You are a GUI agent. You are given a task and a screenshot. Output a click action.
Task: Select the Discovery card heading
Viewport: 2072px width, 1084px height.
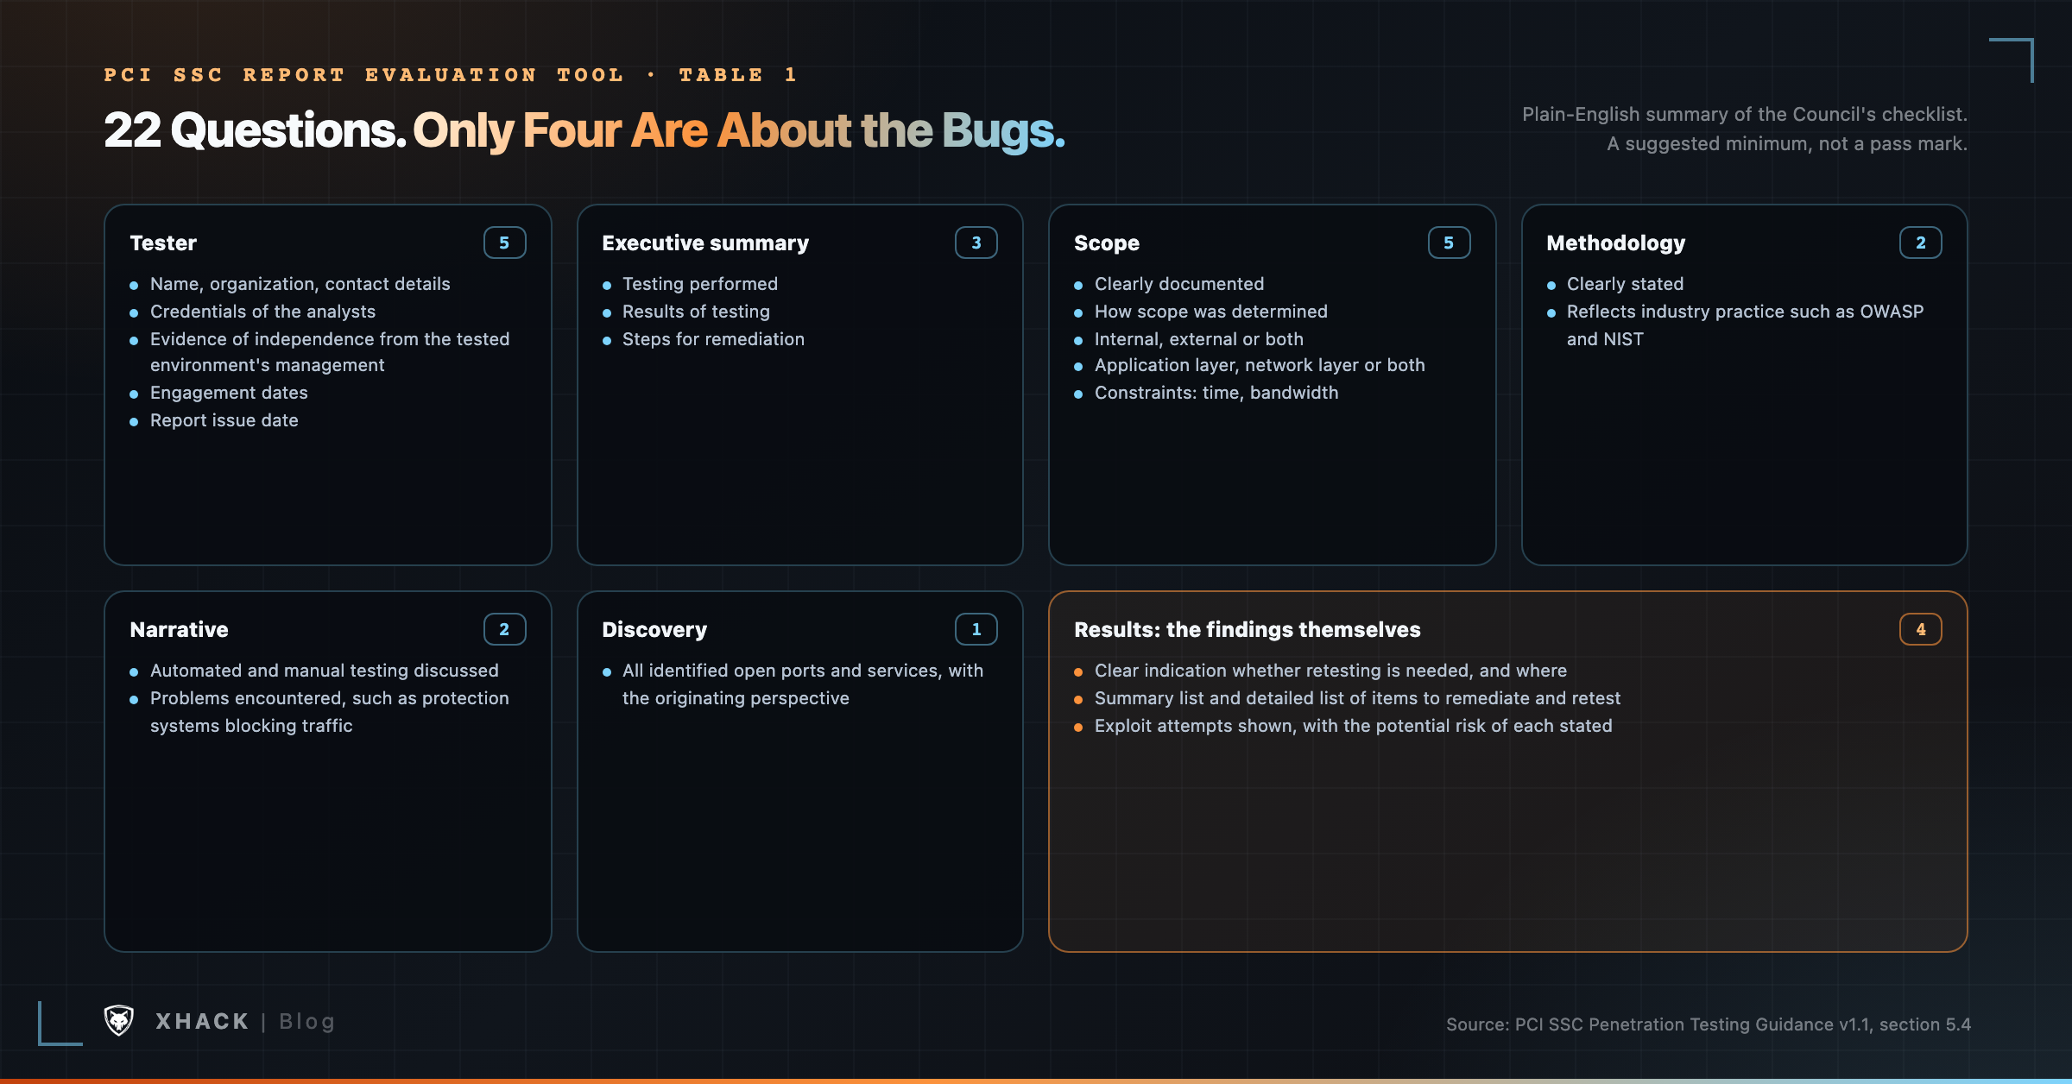(654, 629)
